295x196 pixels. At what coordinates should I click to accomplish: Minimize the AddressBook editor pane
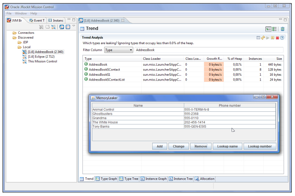pyautogui.click(x=281, y=19)
